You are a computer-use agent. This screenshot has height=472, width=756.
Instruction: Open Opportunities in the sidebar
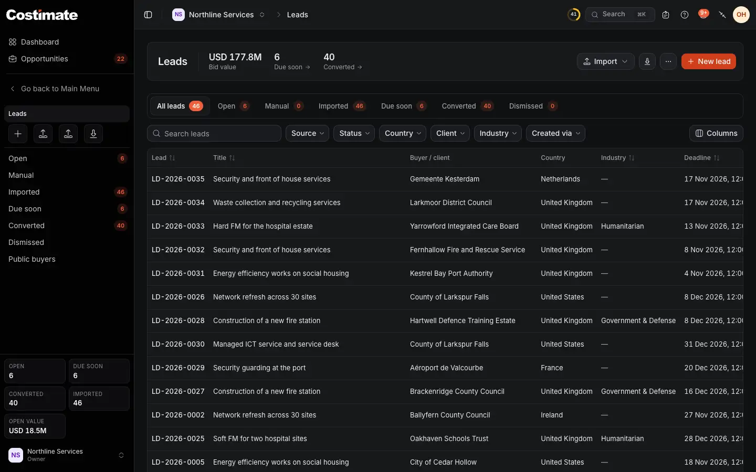[67, 59]
